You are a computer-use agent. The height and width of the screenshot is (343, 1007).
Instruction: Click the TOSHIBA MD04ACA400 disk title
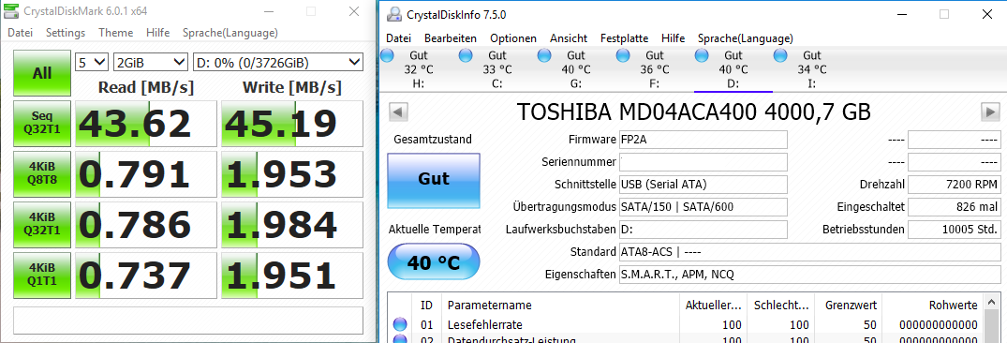click(693, 112)
